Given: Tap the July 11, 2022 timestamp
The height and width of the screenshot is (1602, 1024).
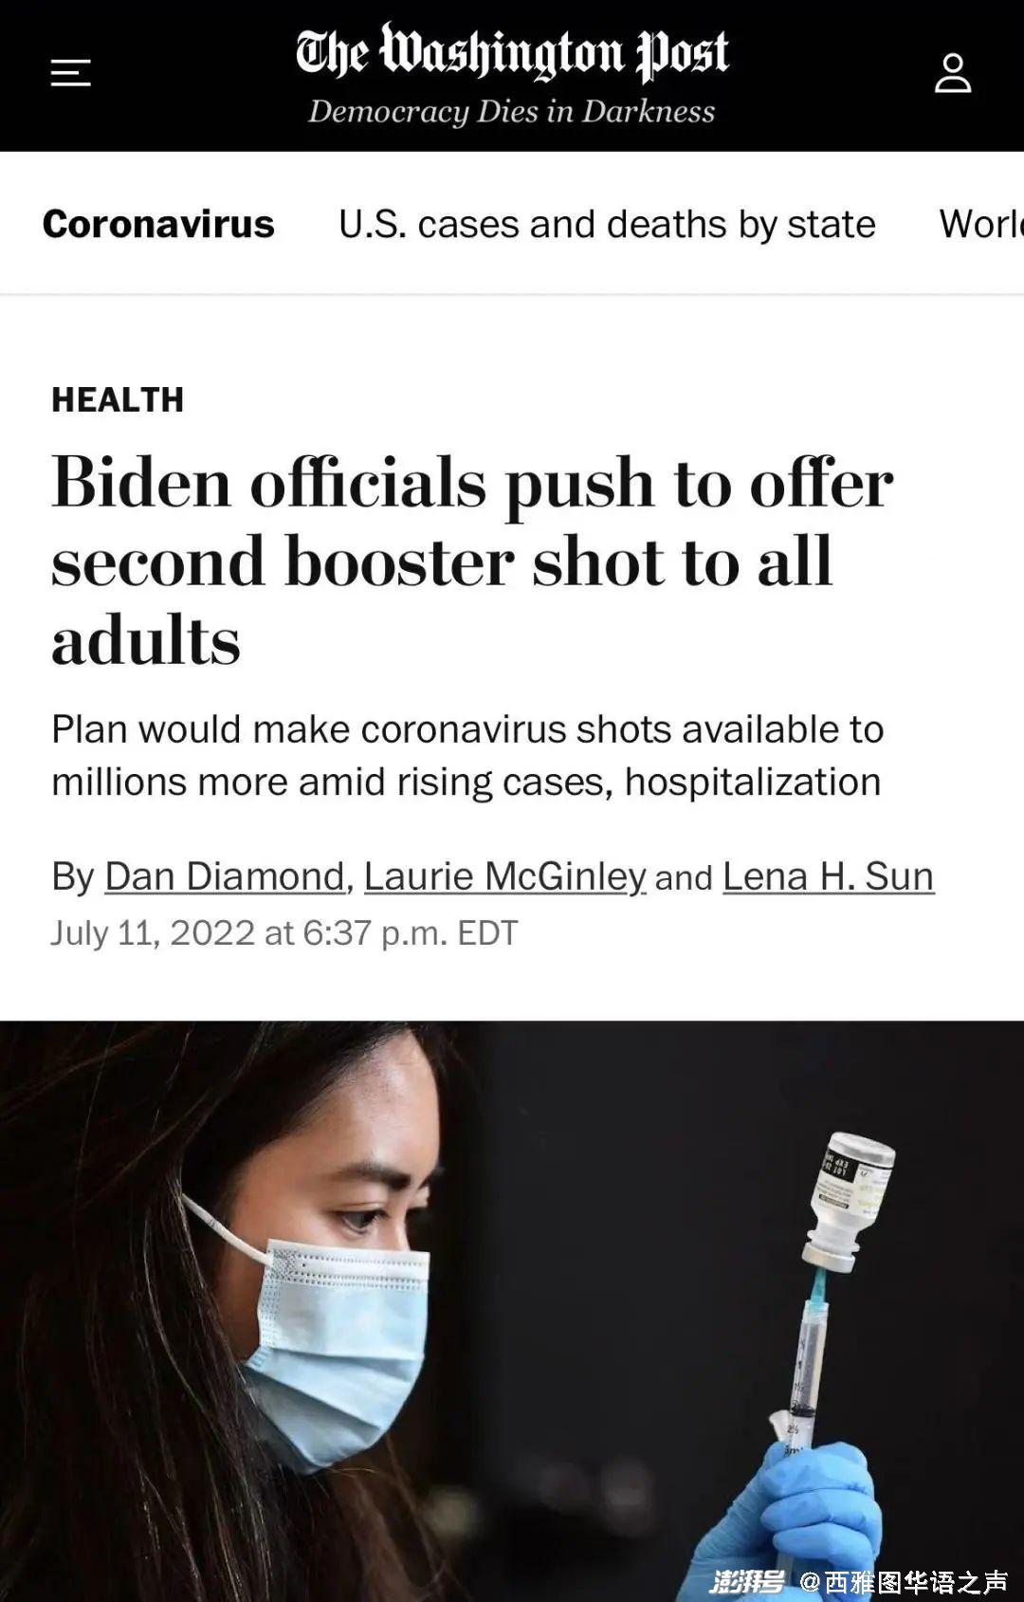Looking at the screenshot, I should [284, 933].
